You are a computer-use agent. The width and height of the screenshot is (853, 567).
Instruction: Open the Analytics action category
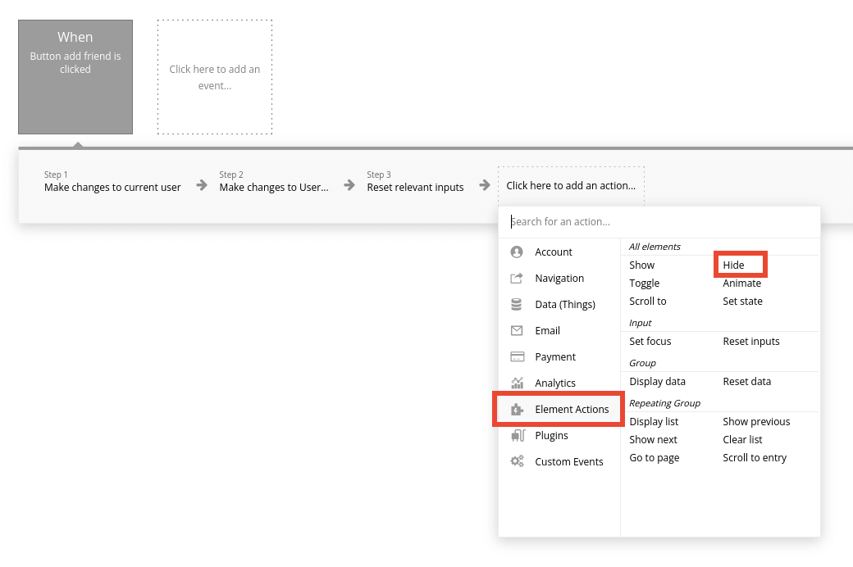pos(559,383)
